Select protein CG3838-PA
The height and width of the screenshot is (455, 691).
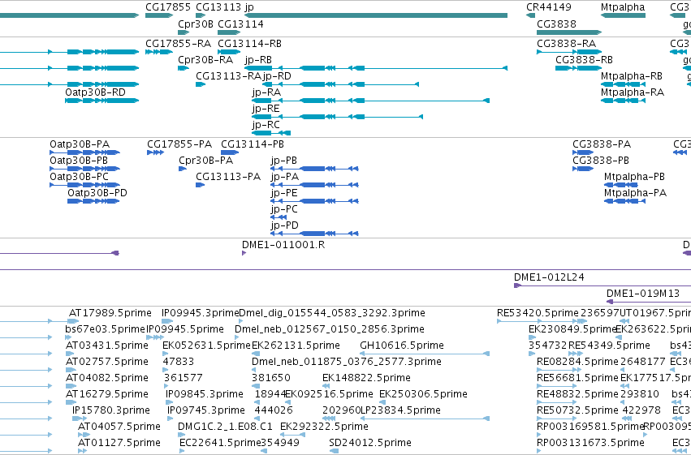pyautogui.click(x=583, y=152)
